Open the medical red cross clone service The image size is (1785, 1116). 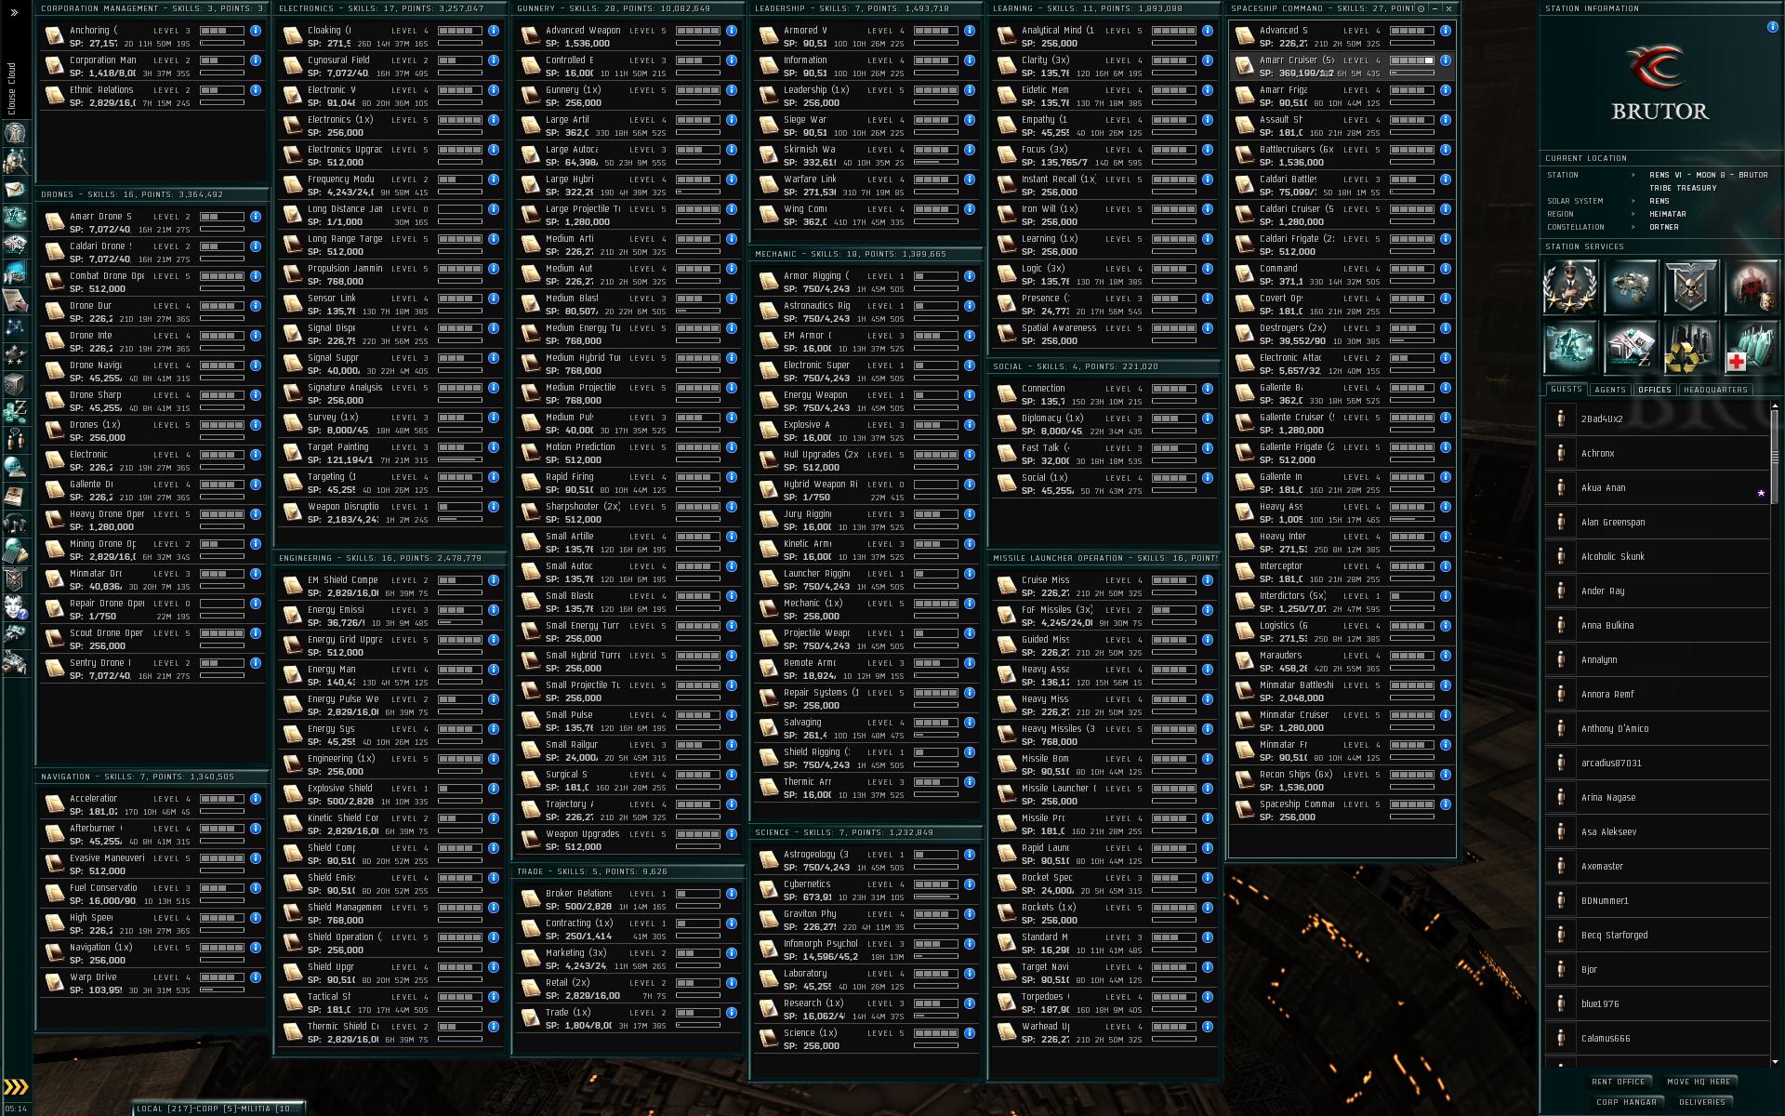(1751, 347)
